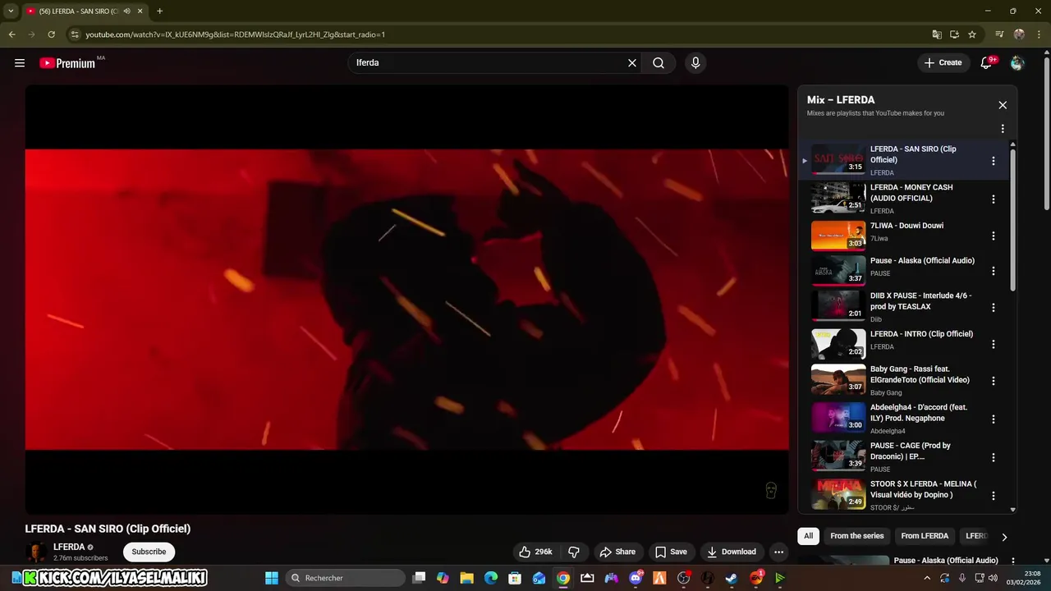Open options for STOOR $ X LFERDA MELINA

click(994, 496)
